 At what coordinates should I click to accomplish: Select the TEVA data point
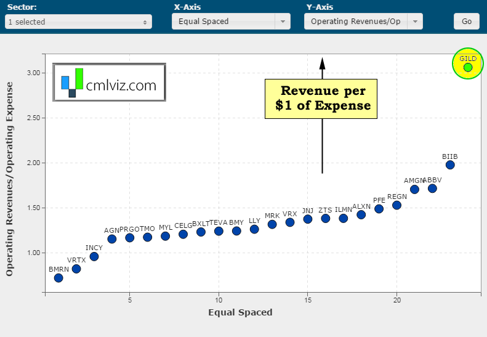coord(219,231)
